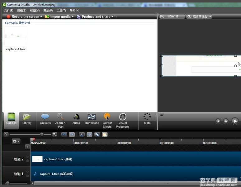
Task: Jump to previous clip button
Action: (218, 121)
